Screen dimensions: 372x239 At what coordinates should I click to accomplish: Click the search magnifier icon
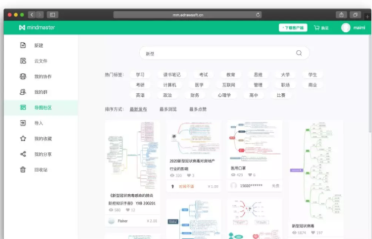click(x=299, y=53)
